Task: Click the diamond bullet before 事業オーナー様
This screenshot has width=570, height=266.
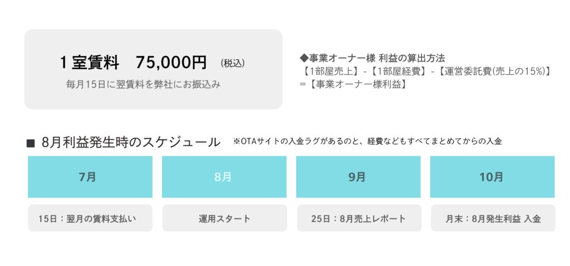Action: click(303, 57)
